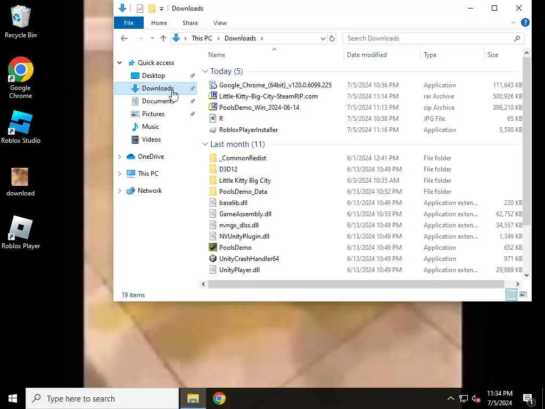The width and height of the screenshot is (545, 409).
Task: Click the Properties icon in the title bar
Action: pos(140,9)
